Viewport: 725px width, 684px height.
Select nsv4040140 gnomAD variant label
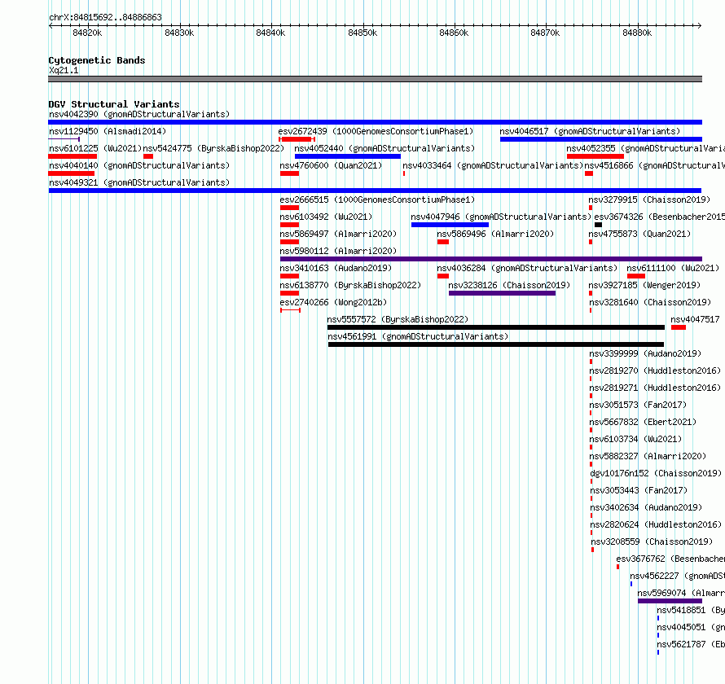[x=139, y=165]
